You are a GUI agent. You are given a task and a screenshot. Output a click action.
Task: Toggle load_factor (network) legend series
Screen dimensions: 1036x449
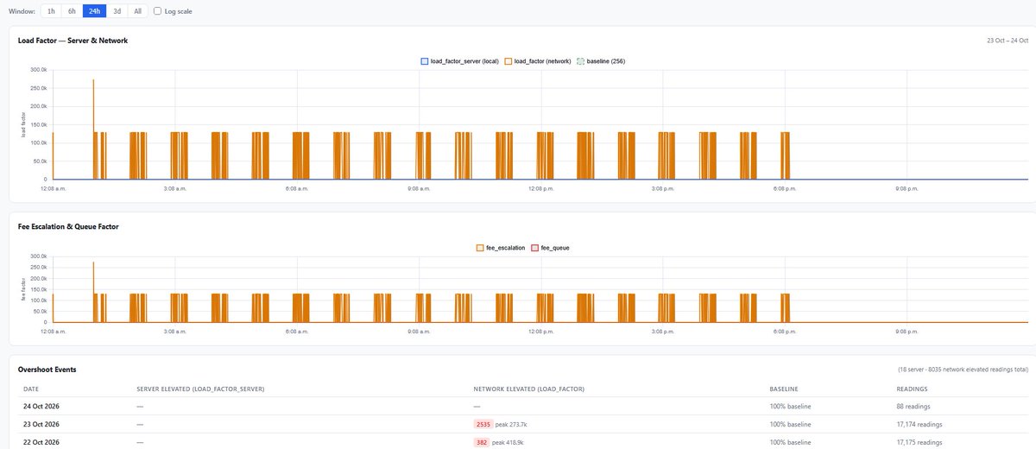click(x=538, y=61)
